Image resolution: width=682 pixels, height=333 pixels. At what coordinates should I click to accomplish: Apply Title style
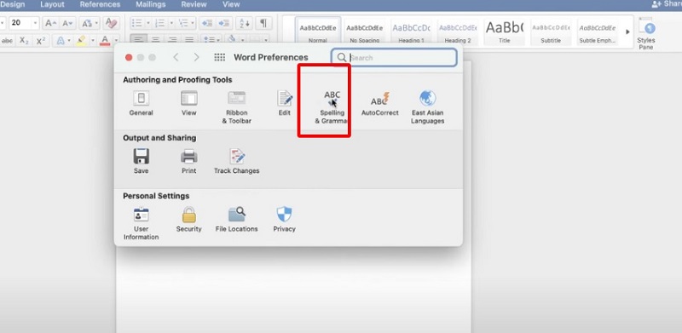click(504, 32)
